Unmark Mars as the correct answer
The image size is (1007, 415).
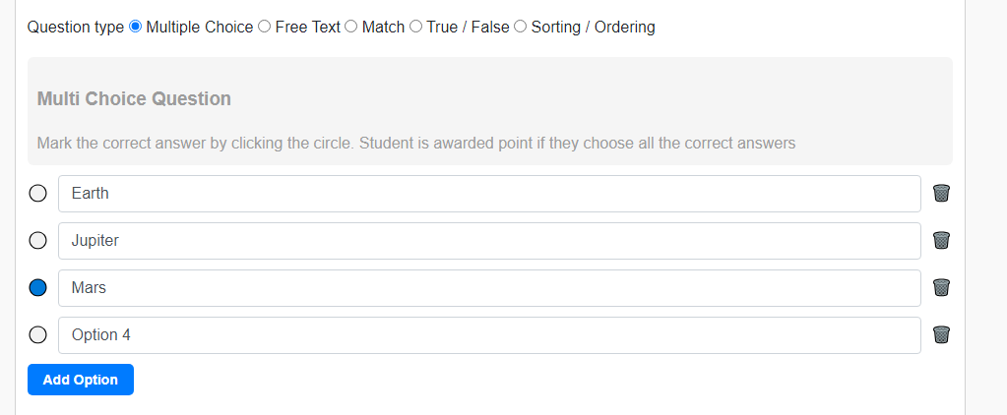(38, 288)
